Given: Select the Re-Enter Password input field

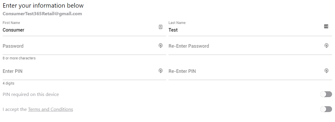Looking at the screenshot, I should [244, 46].
